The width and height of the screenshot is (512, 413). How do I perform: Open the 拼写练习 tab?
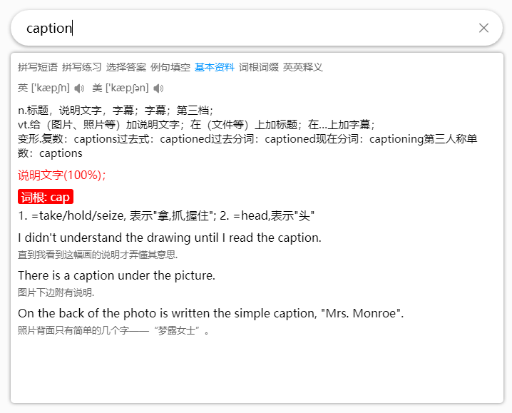[x=82, y=67]
